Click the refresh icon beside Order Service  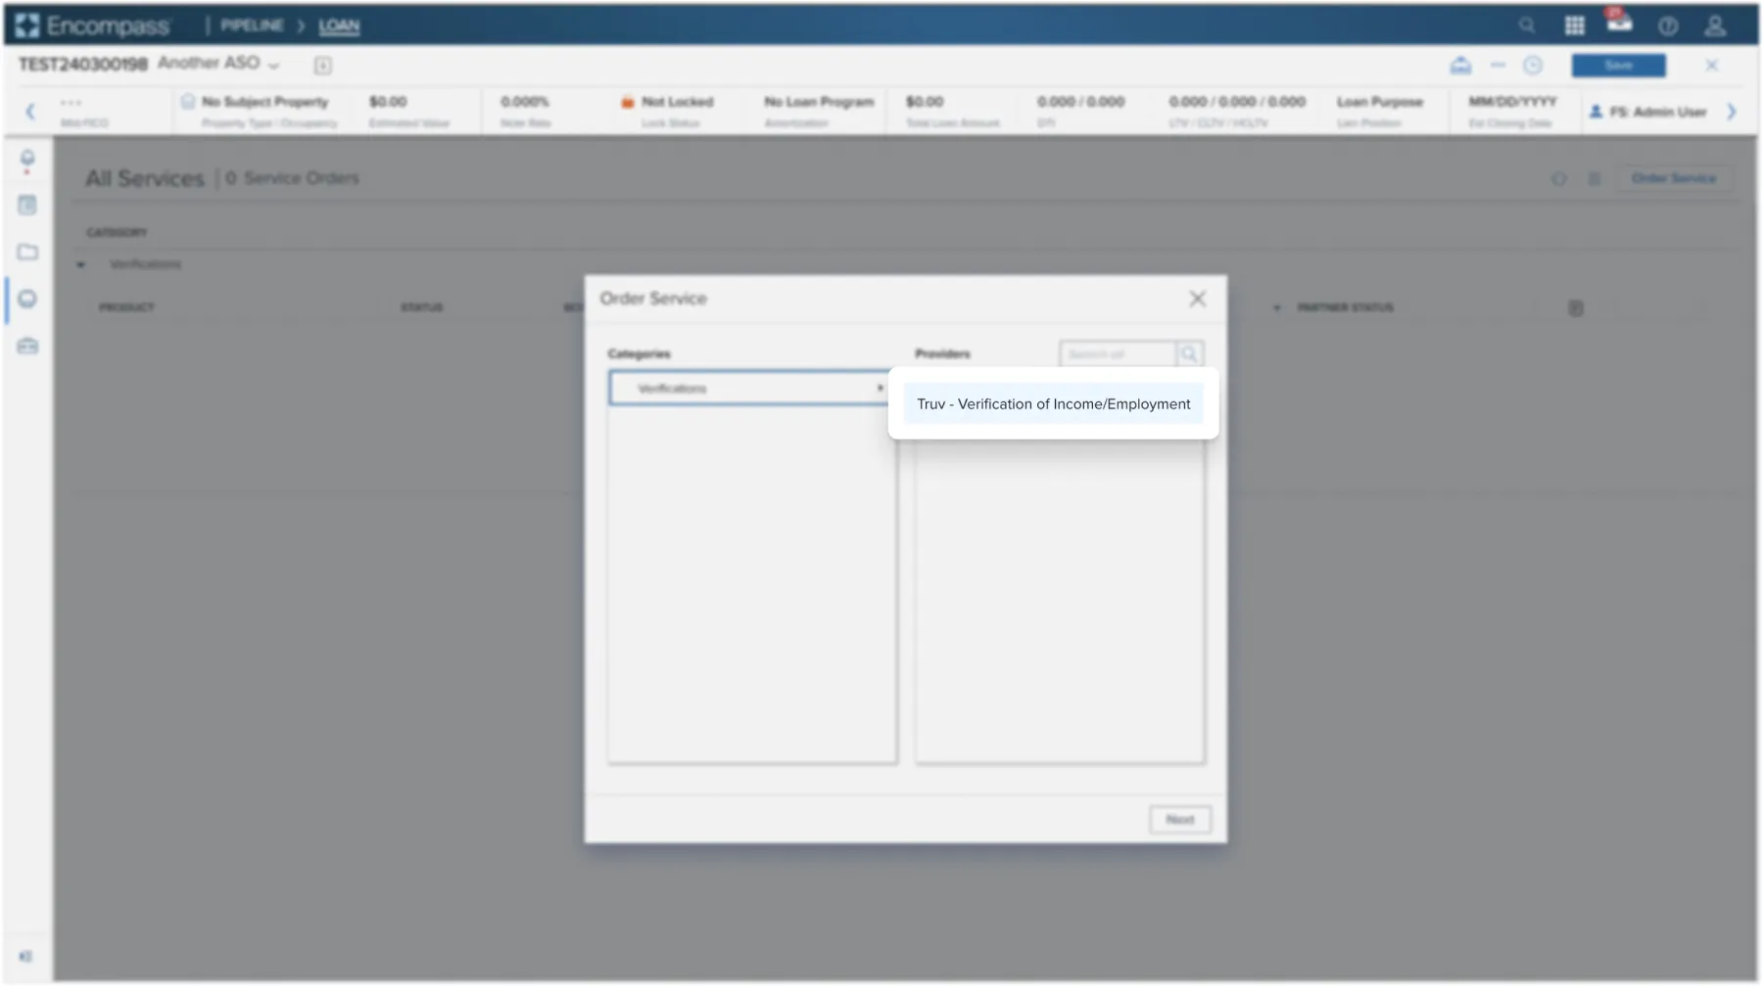coord(1558,179)
